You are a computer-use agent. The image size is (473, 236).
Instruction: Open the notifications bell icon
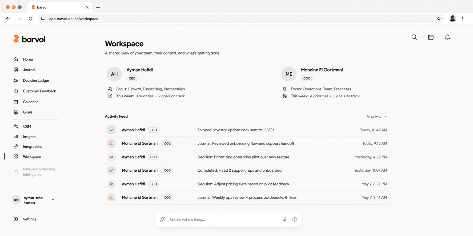click(x=447, y=37)
